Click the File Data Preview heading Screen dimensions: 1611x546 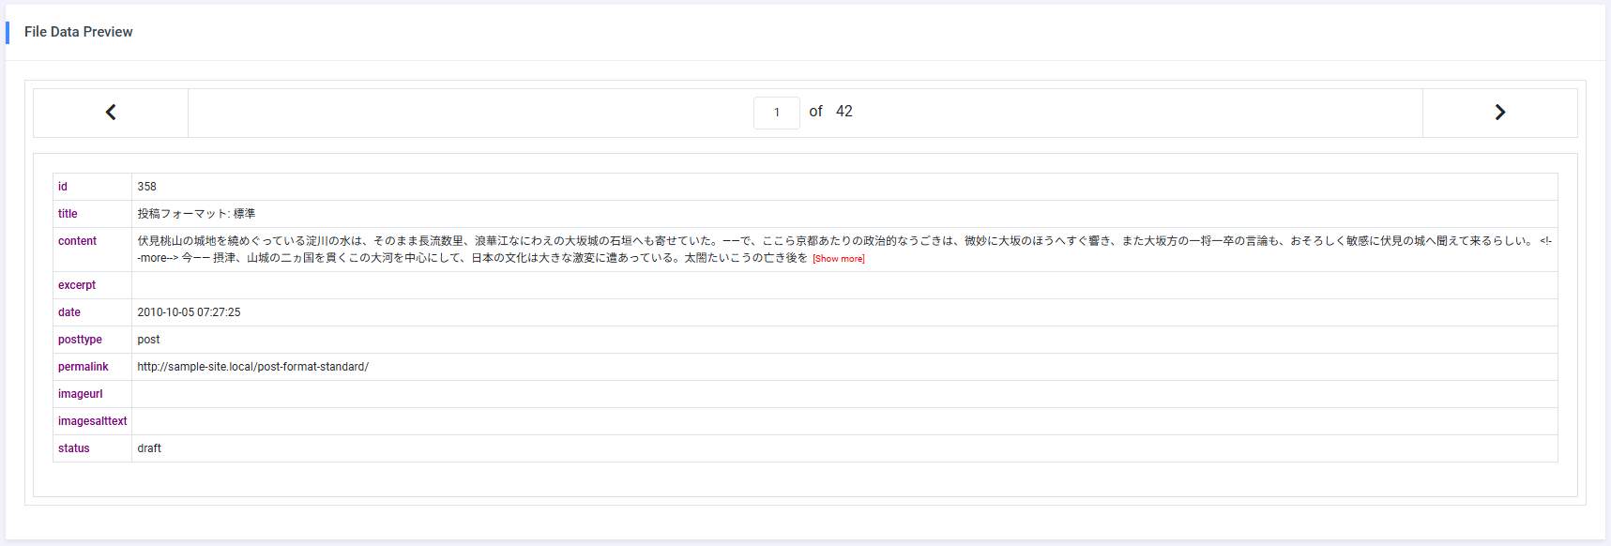point(79,32)
